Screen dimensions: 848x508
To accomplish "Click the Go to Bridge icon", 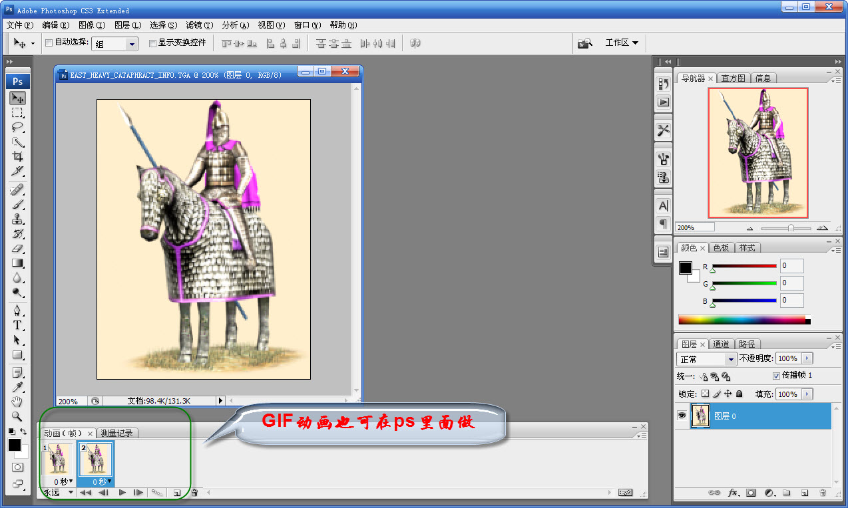I will [584, 43].
